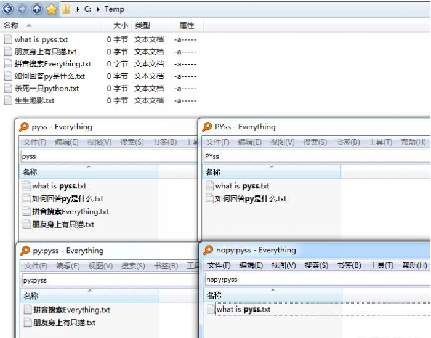Image resolution: width=431 pixels, height=338 pixels.
Task: Select what is pyss.txt in pyss window
Action: click(x=59, y=186)
